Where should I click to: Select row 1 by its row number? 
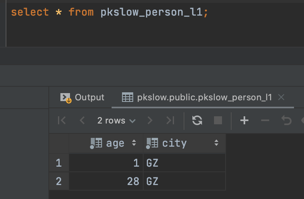click(x=59, y=163)
